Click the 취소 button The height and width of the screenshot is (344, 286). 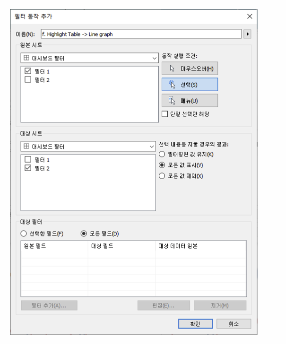(x=234, y=324)
